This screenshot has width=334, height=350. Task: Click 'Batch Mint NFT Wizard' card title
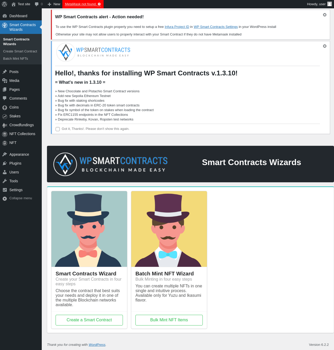[165, 274]
